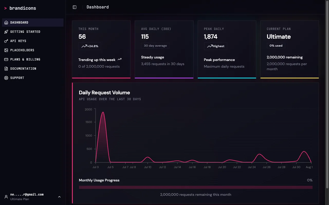Click the Plans & Billing card icon
This screenshot has width=329, height=205.
[x=6, y=59]
